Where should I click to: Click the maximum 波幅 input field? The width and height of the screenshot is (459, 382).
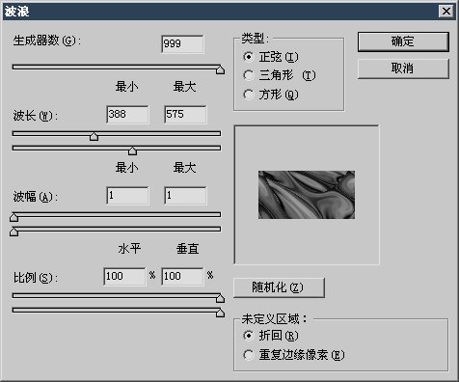[185, 195]
